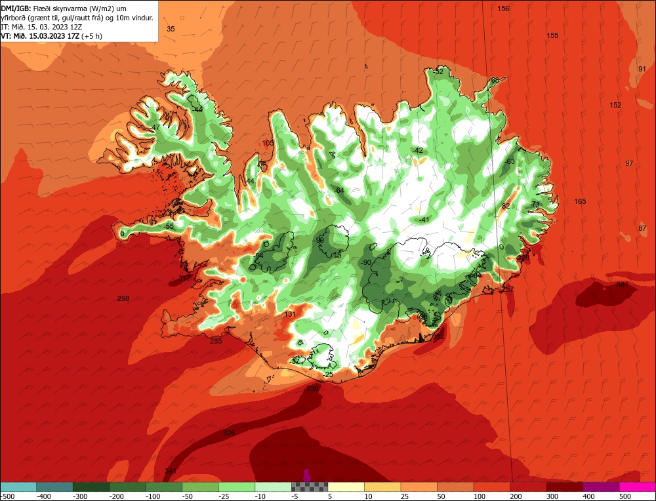Pick the purple 400 to 500 legend swatch

pyautogui.click(x=601, y=487)
